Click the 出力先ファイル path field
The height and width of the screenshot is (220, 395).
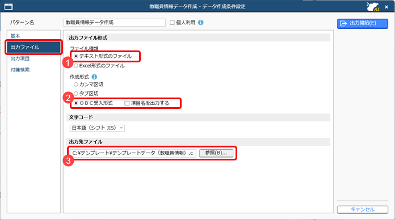pos(133,153)
